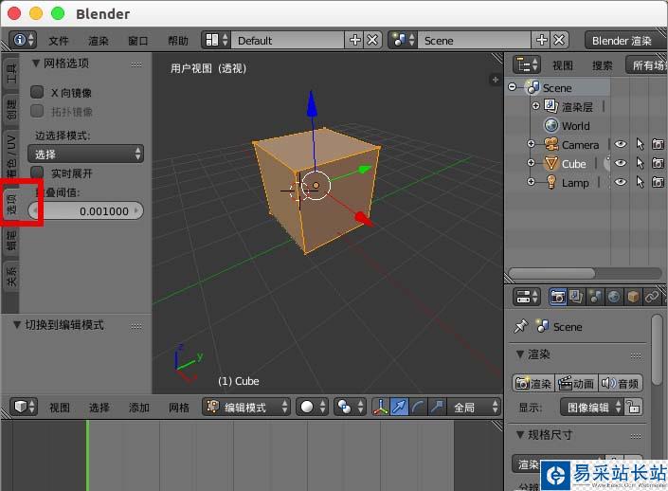The width and height of the screenshot is (668, 491).
Task: Enable the X 向镜像 checkbox
Action: coord(37,92)
